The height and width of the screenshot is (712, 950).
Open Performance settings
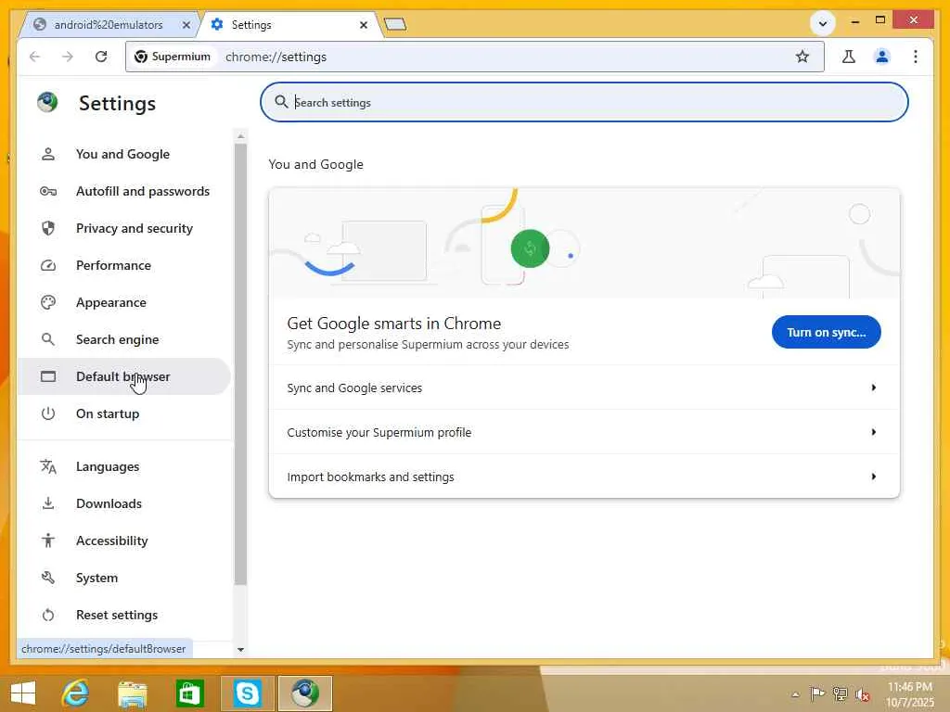[124, 265]
